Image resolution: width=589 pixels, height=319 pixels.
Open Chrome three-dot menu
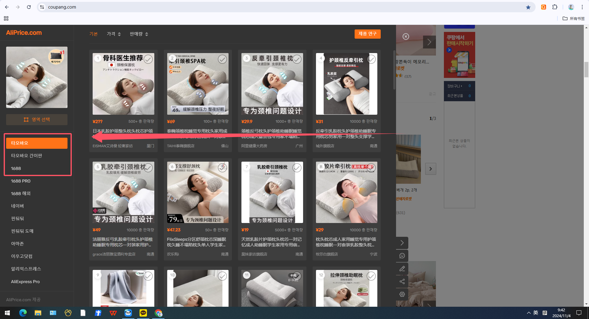pyautogui.click(x=582, y=7)
